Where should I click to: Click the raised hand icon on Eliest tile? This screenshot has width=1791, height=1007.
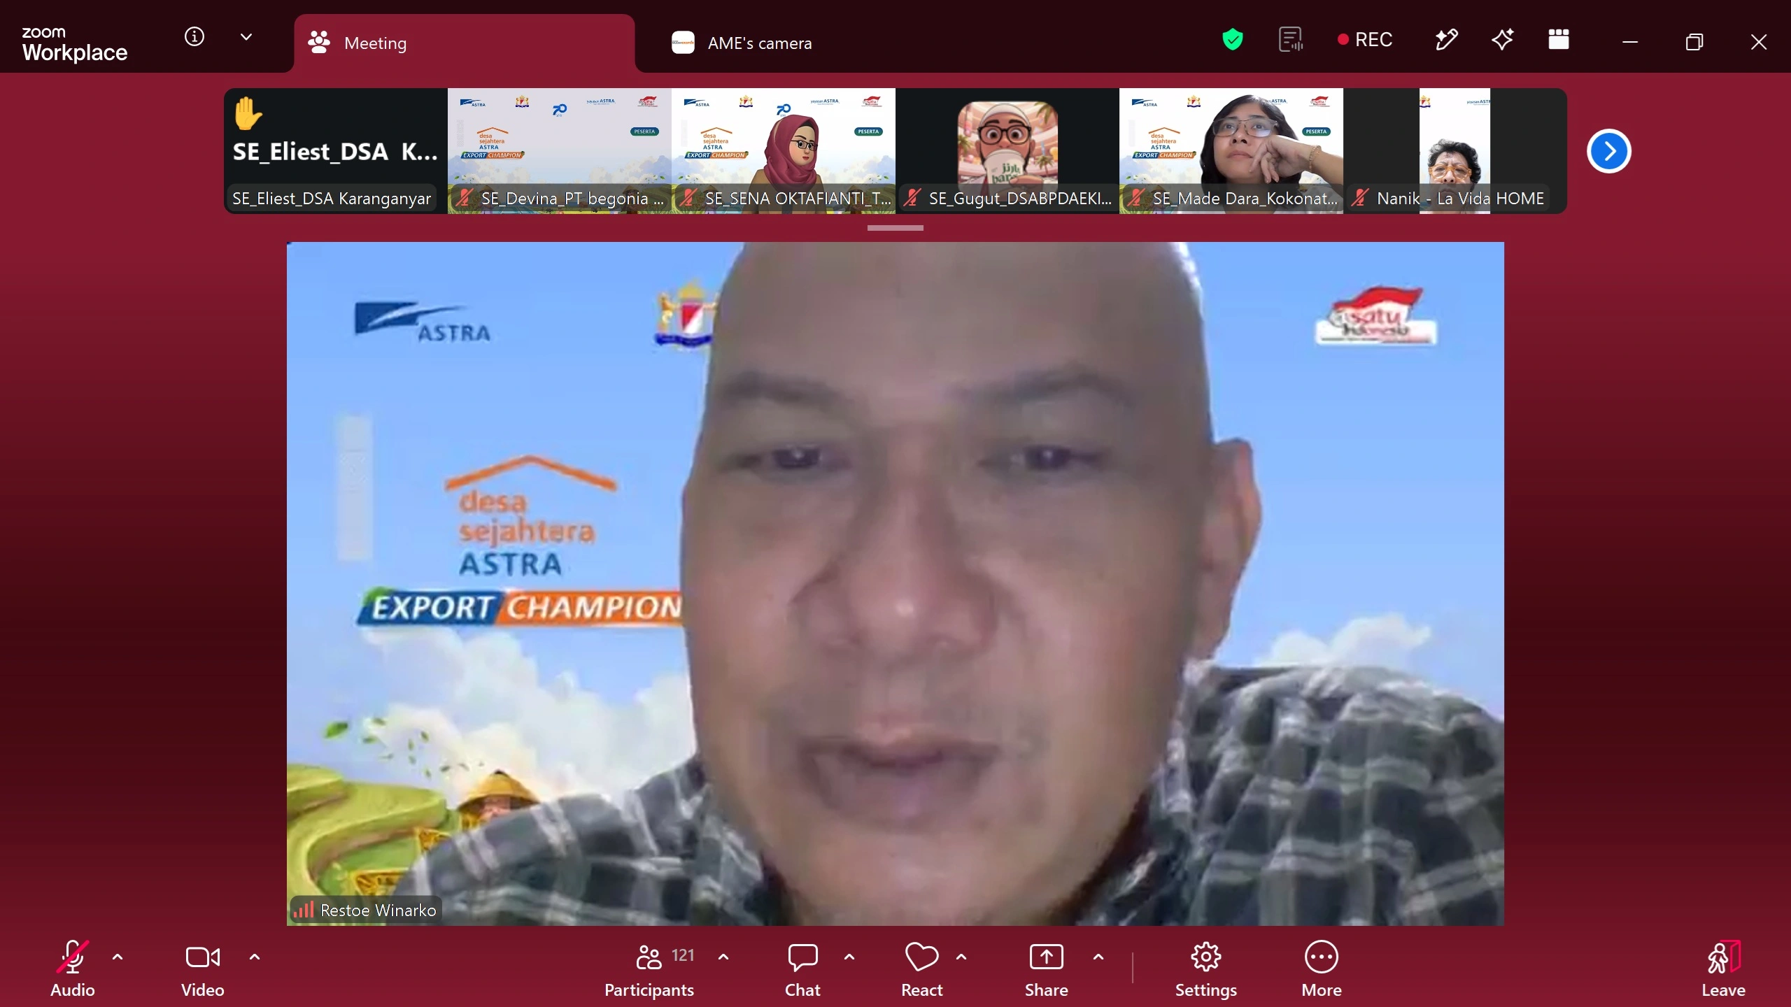click(x=248, y=113)
